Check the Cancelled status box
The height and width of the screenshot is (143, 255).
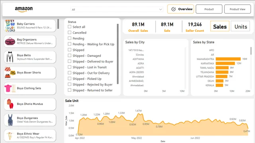69,33
